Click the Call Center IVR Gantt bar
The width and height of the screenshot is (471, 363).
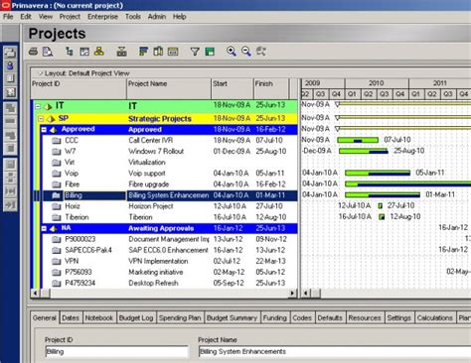tap(358, 140)
